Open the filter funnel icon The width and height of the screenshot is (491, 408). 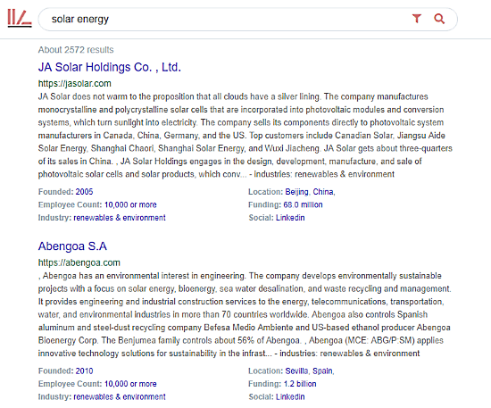[417, 19]
